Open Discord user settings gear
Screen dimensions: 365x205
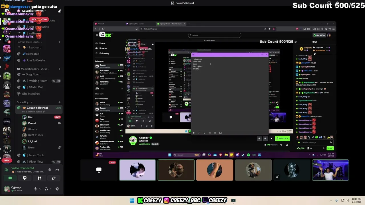tap(57, 189)
